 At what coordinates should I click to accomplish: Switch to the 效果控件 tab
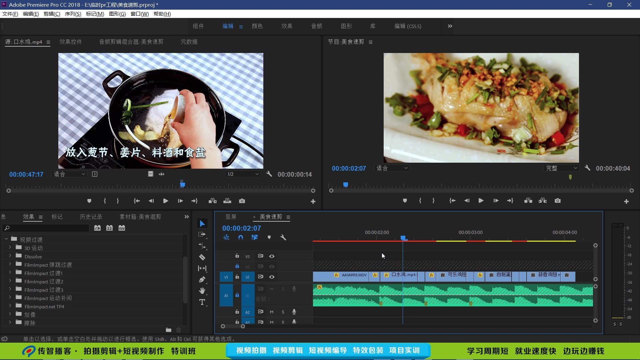(70, 42)
